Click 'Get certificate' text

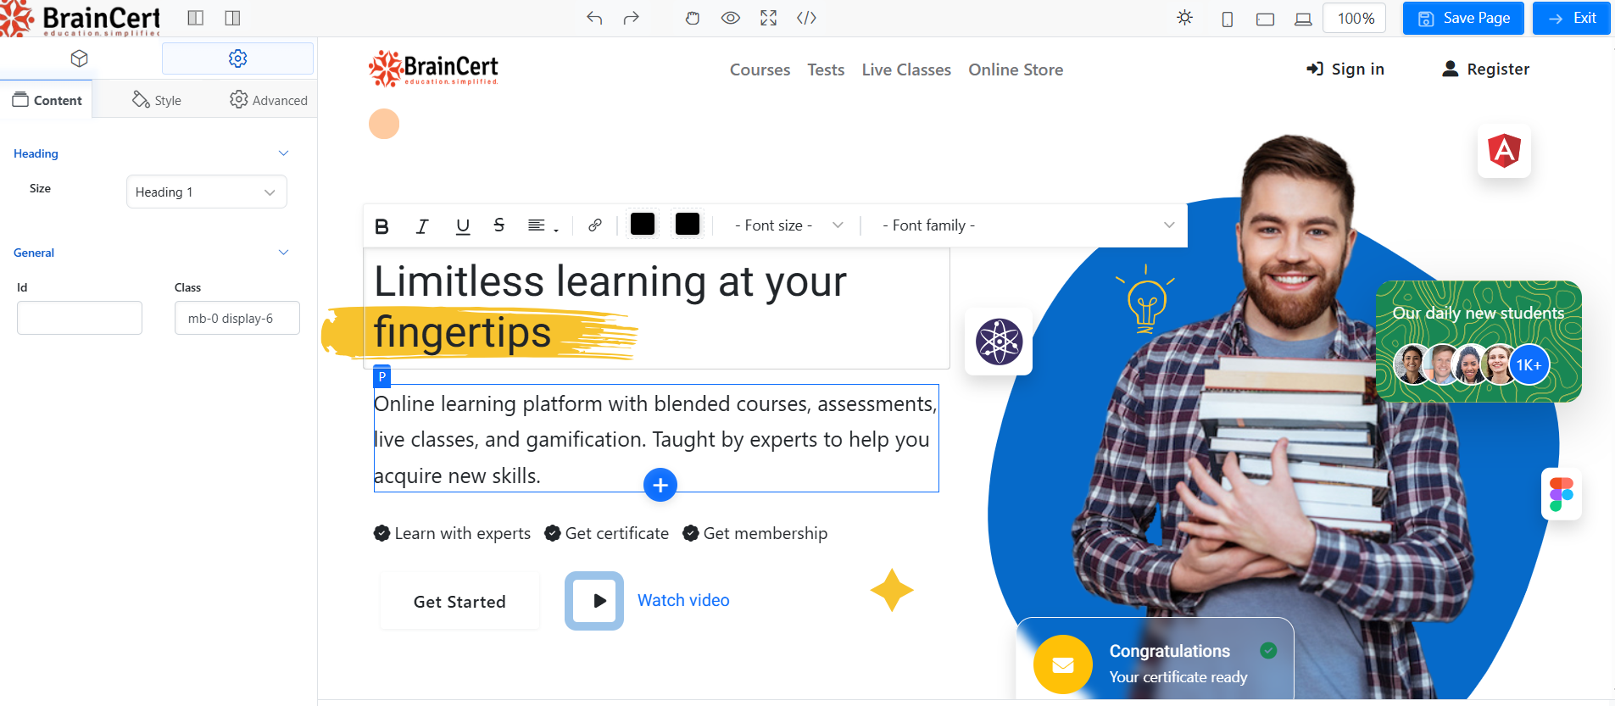(617, 533)
